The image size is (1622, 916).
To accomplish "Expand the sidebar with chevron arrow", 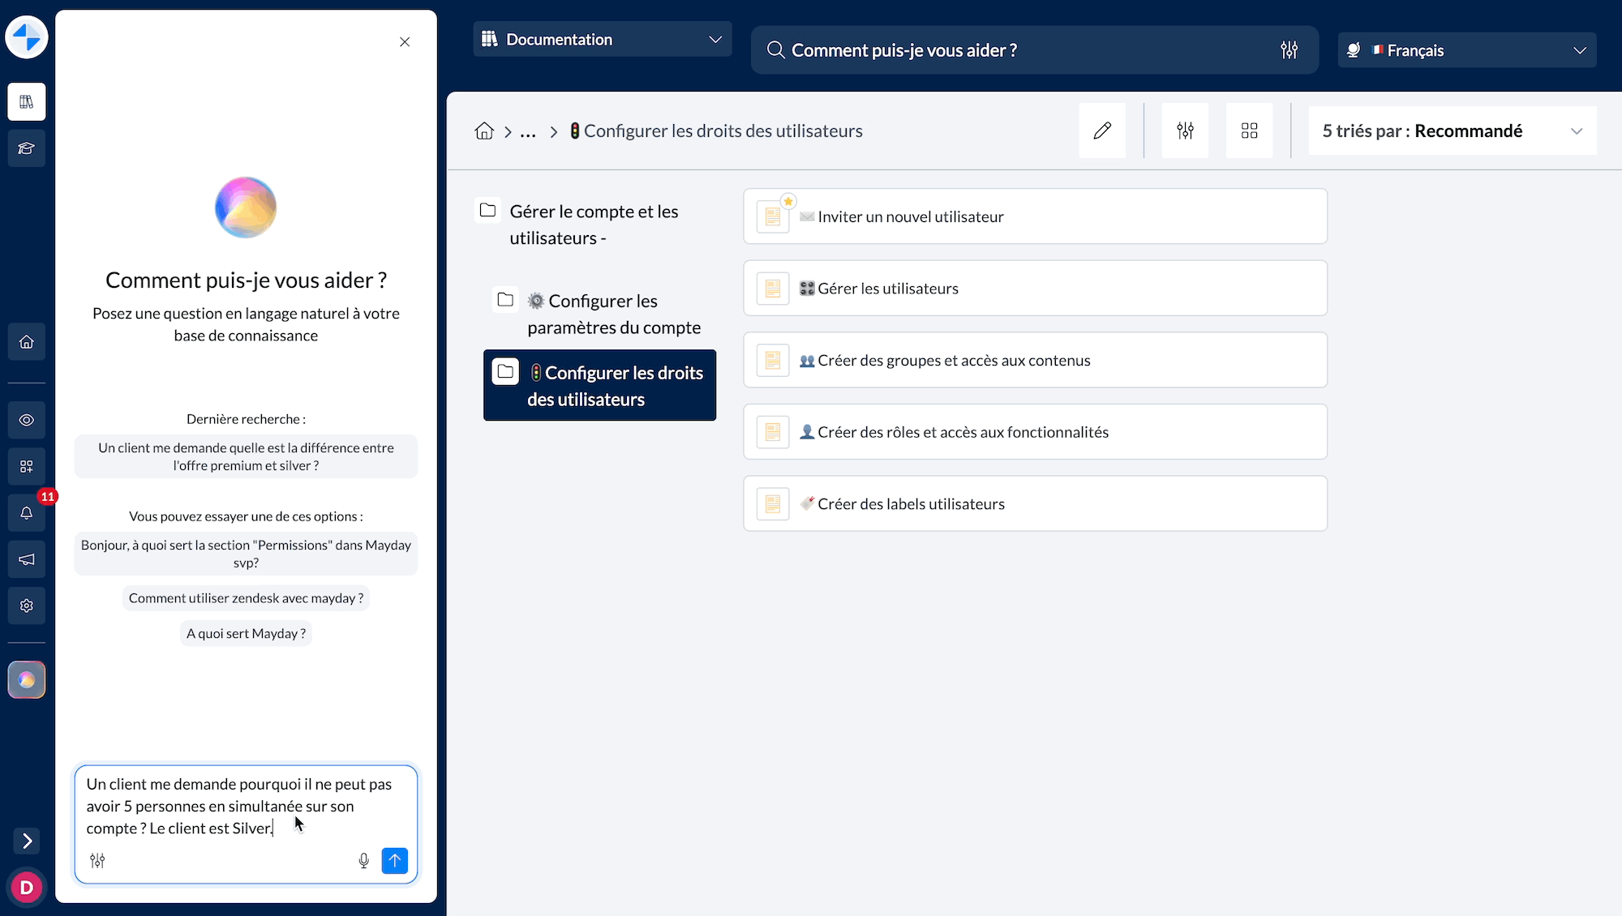I will pyautogui.click(x=27, y=841).
